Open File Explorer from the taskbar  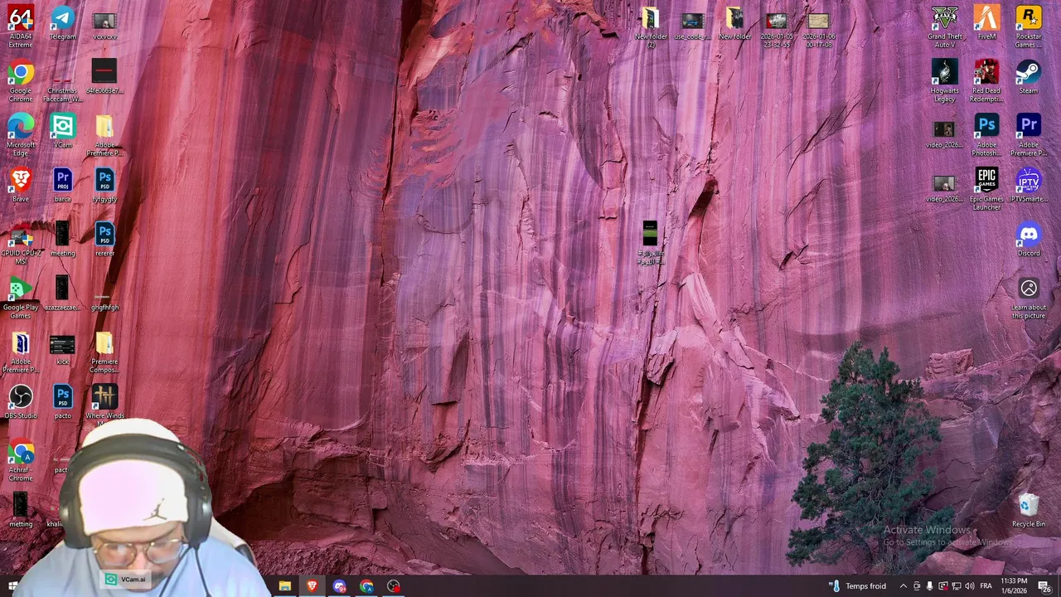point(284,586)
